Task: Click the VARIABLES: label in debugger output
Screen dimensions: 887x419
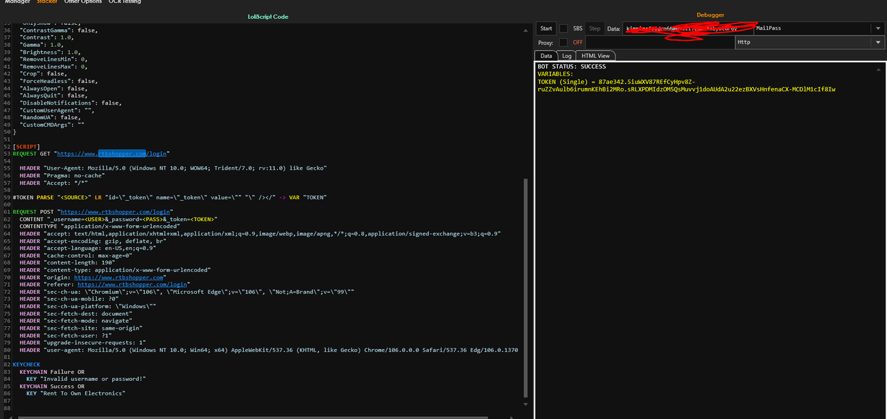Action: coord(556,74)
